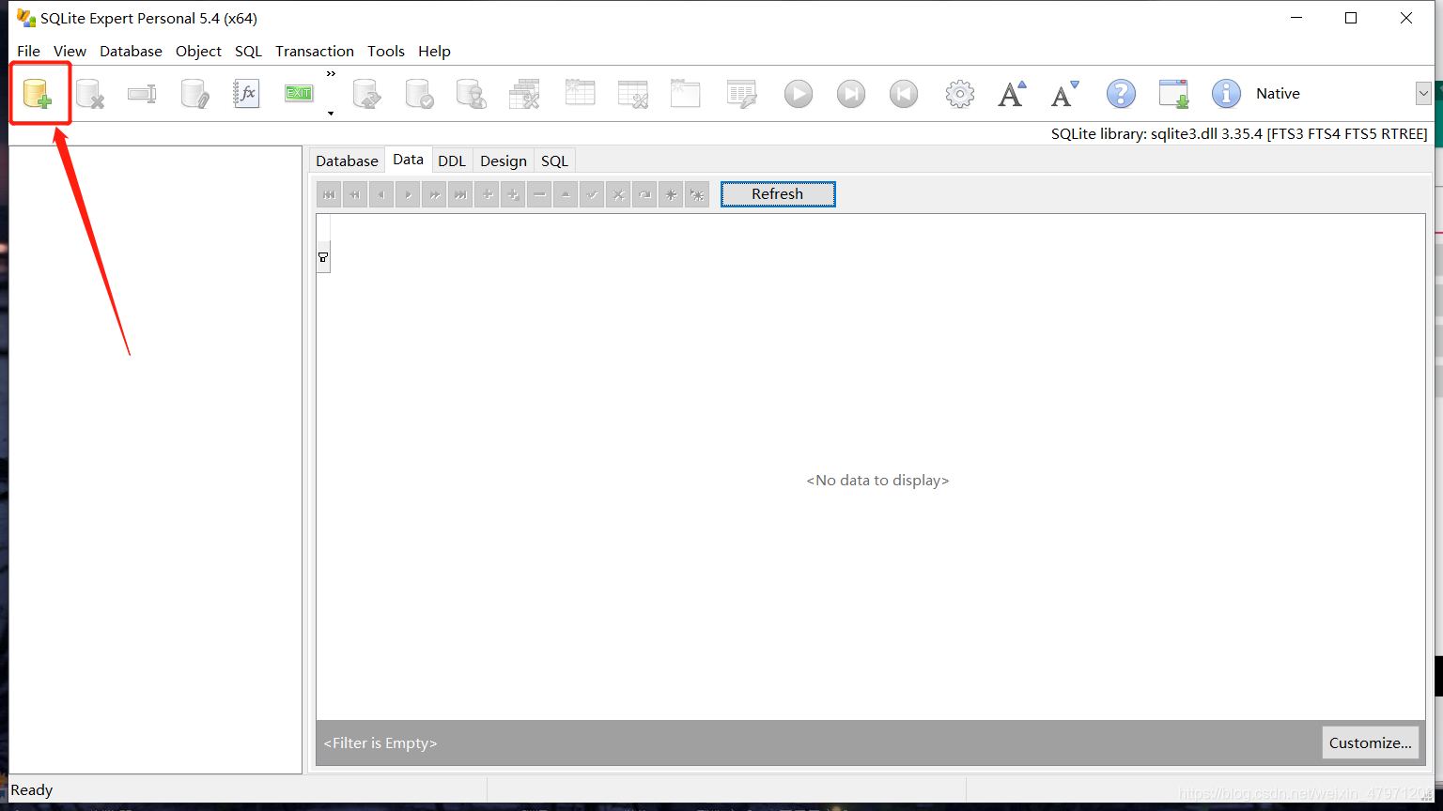The width and height of the screenshot is (1443, 811).
Task: Open the Tools menu
Action: (386, 51)
